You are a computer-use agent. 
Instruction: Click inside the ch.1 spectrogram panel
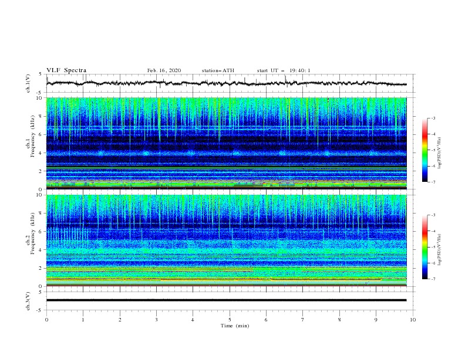[x=227, y=143]
